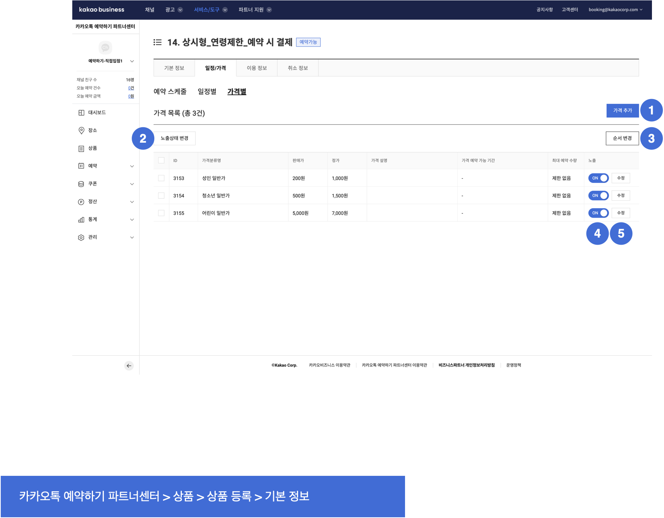664x518 pixels.
Task: Select all prices with header checkbox
Action: point(161,160)
